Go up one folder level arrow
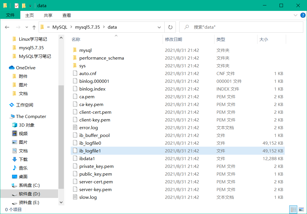The image size is (307, 214). click(x=34, y=28)
